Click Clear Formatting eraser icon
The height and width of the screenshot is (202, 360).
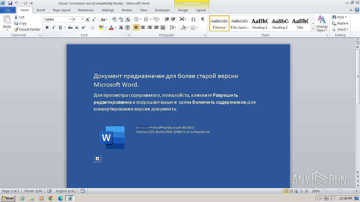pyautogui.click(x=114, y=19)
